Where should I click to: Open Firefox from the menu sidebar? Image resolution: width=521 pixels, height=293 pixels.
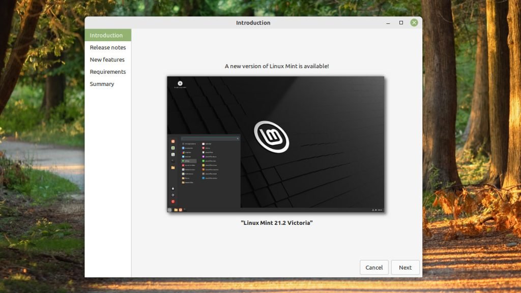[172, 141]
